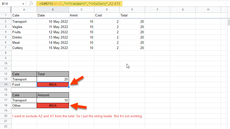The width and height of the screenshot is (230, 129).
Task: Click the red note text in row 20
Action: tap(78, 116)
